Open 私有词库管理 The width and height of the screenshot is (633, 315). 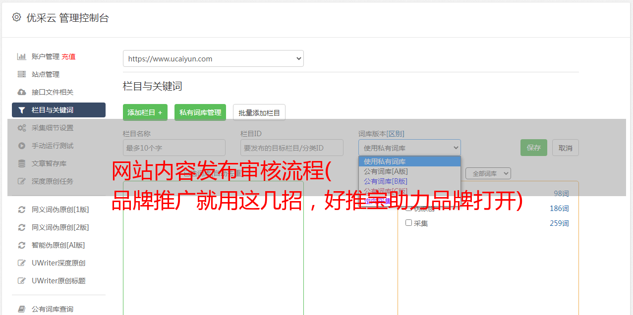200,112
